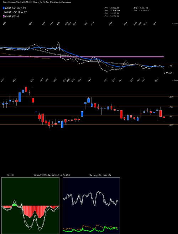Click the green MACD histogram panel
Screen dimensions: 178x234
30,206
